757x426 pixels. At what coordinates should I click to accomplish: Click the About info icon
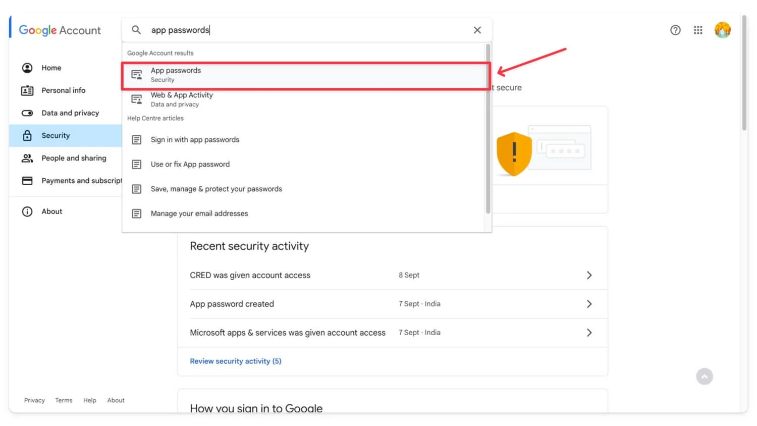click(27, 211)
